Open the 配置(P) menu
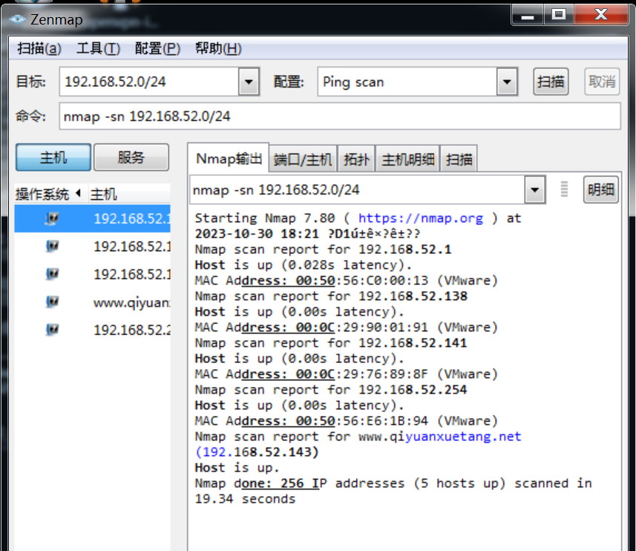The height and width of the screenshot is (551, 636). [157, 49]
